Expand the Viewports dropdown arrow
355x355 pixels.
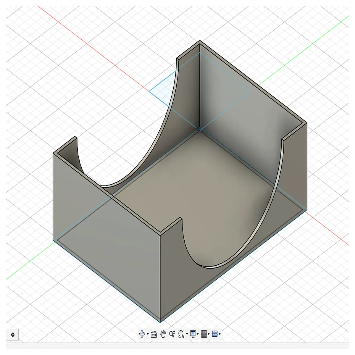220,334
